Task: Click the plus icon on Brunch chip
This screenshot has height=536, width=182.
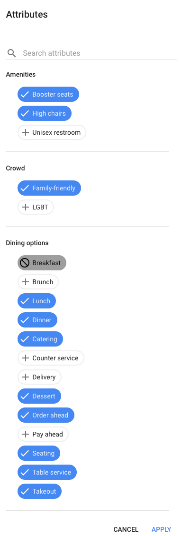Action: [25, 282]
